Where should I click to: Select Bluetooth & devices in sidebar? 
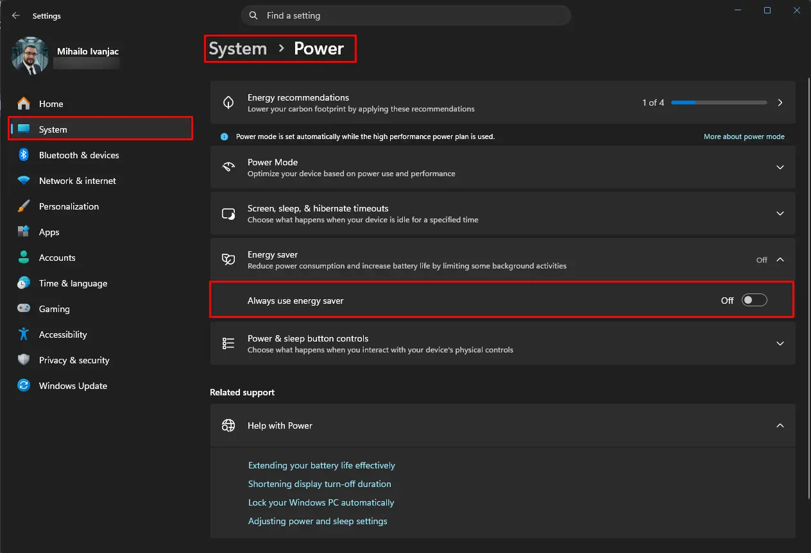point(101,155)
